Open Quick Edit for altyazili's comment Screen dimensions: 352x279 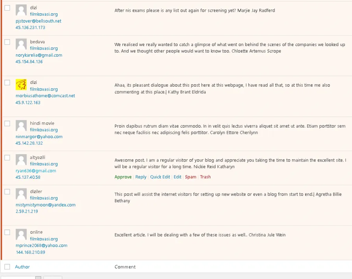[x=160, y=177]
